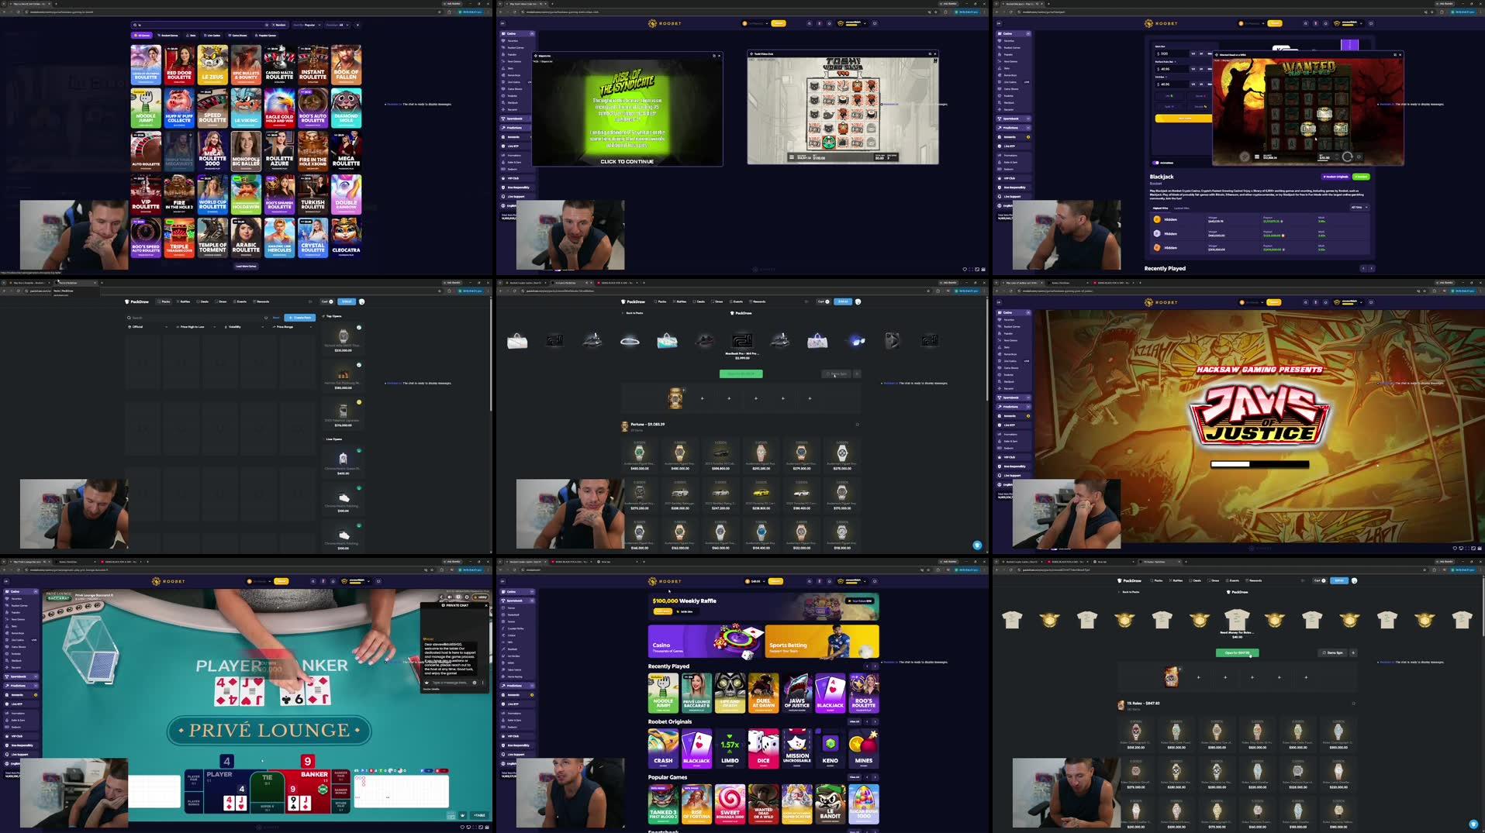Close the game search overlay with X

tap(357, 25)
